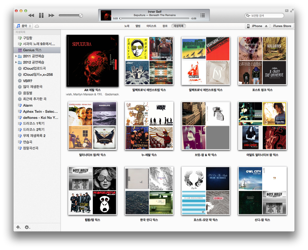Open the 음악 library dropdown
This screenshot has width=308, height=250.
pos(23,26)
